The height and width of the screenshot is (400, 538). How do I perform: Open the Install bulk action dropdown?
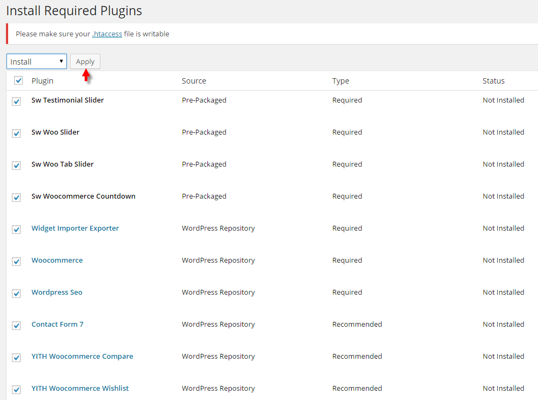tap(36, 61)
